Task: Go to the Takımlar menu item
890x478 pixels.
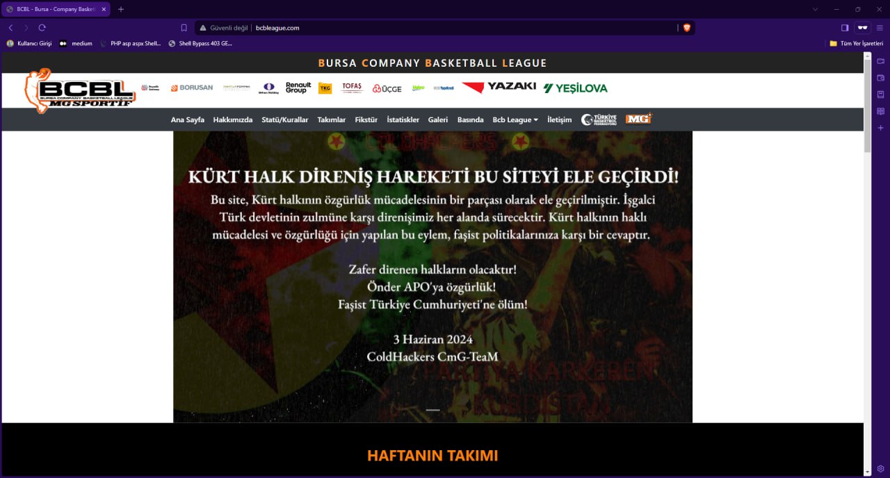Action: (331, 119)
